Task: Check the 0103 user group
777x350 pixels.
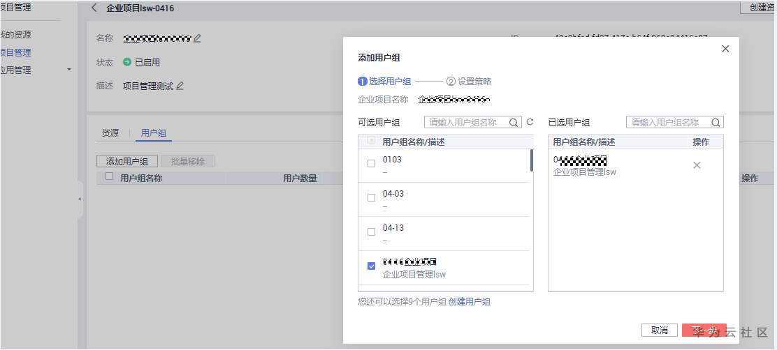Action: [x=371, y=164]
